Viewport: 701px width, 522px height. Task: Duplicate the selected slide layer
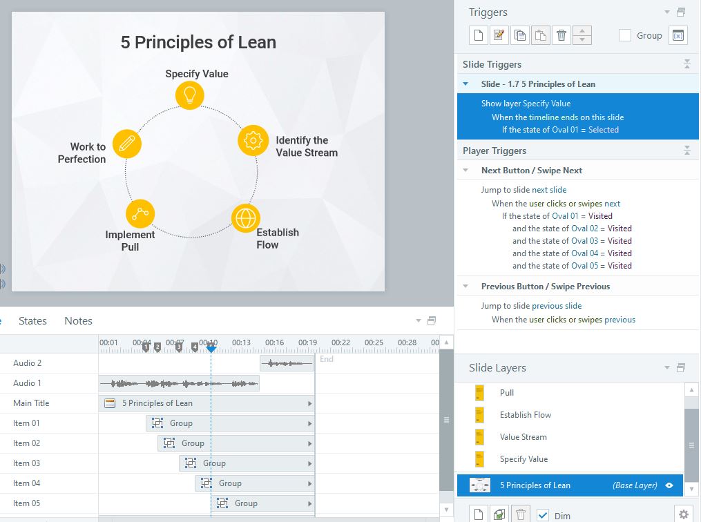point(499,514)
